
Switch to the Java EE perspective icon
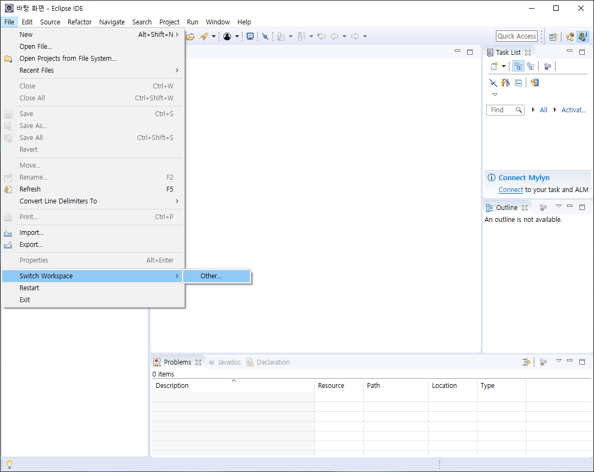pyautogui.click(x=570, y=37)
